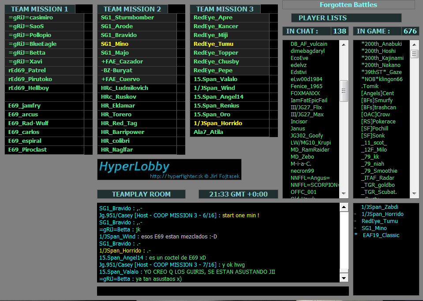Select _79_Smoothie in the IN GAME list
Screen dimensions: 423x301
click(x=379, y=171)
